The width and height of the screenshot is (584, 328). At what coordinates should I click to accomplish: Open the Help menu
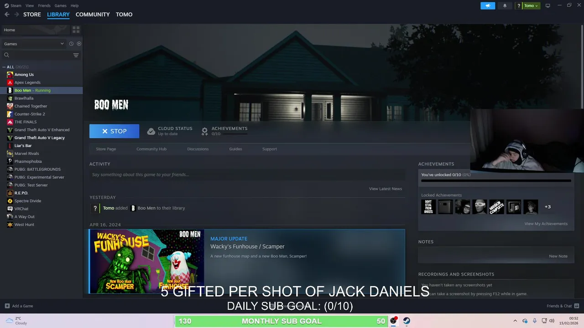(74, 5)
